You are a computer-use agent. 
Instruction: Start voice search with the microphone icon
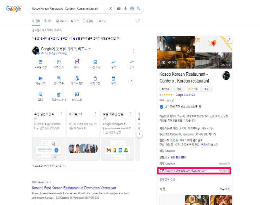tap(125, 8)
